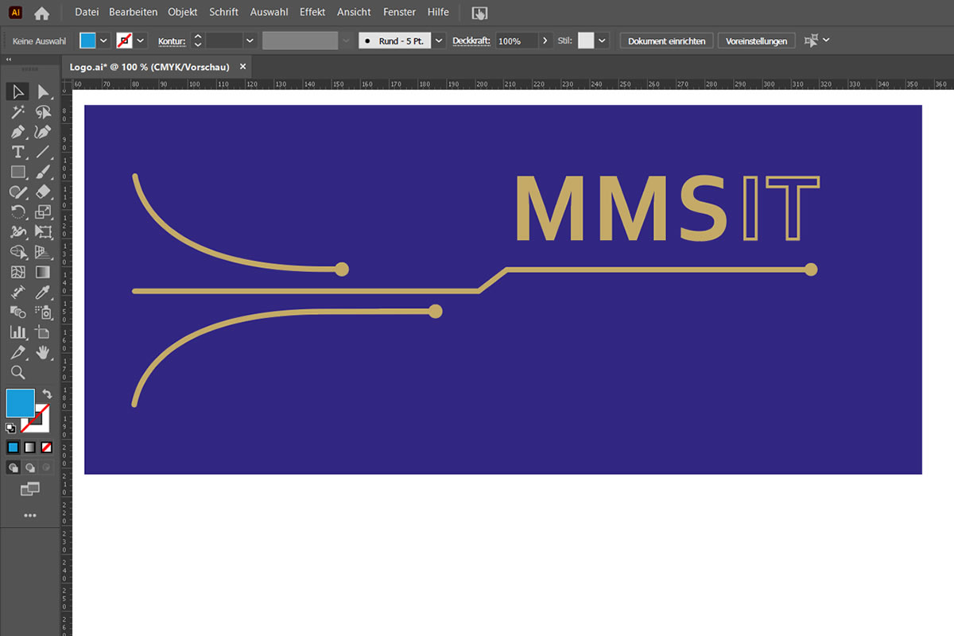
Task: Choose the Direct Selection tool
Action: [43, 92]
